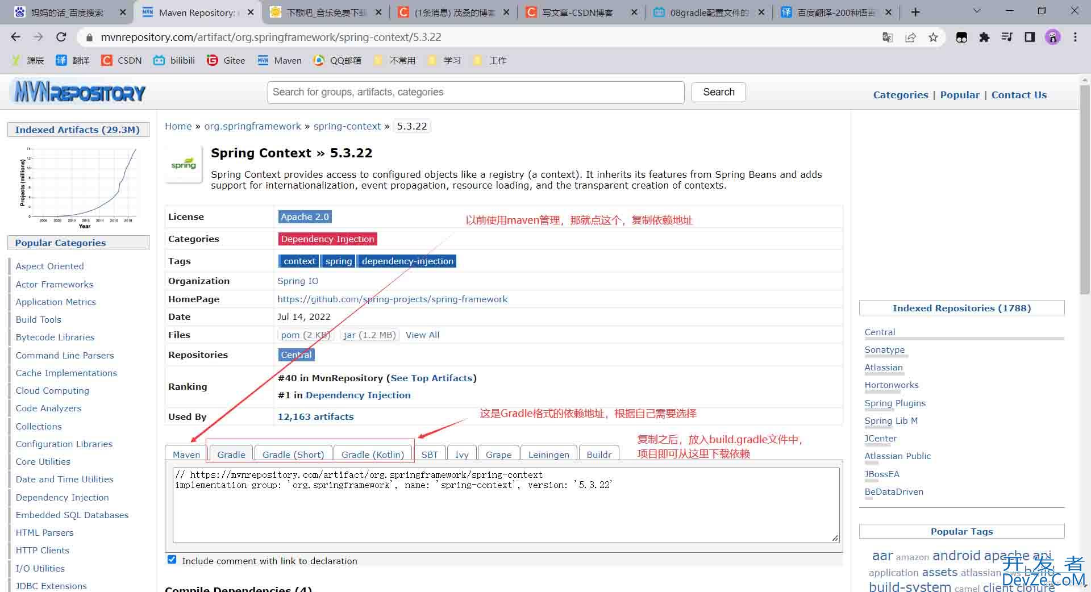The height and width of the screenshot is (592, 1091).
Task: Open a new browser tab with plus
Action: tap(915, 12)
